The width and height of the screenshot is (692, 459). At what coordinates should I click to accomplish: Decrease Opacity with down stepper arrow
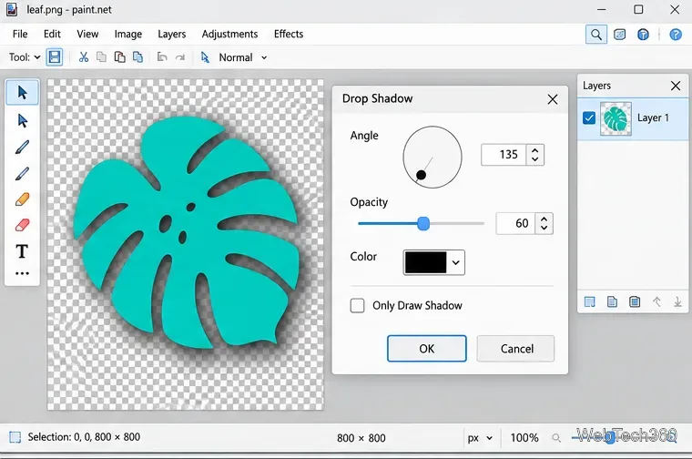pyautogui.click(x=544, y=229)
